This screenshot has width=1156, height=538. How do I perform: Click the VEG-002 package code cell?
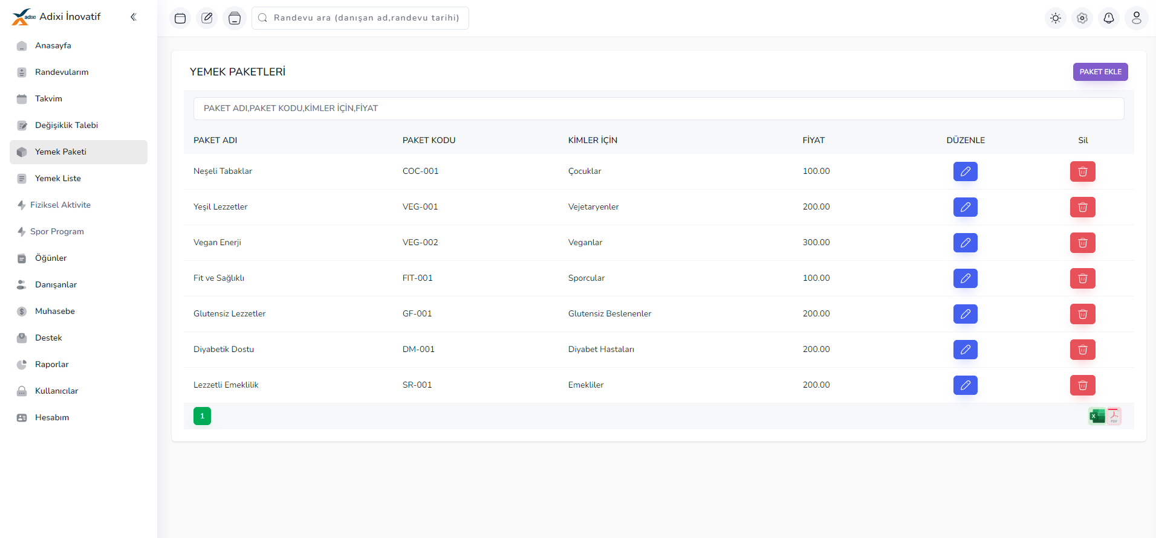click(x=420, y=243)
